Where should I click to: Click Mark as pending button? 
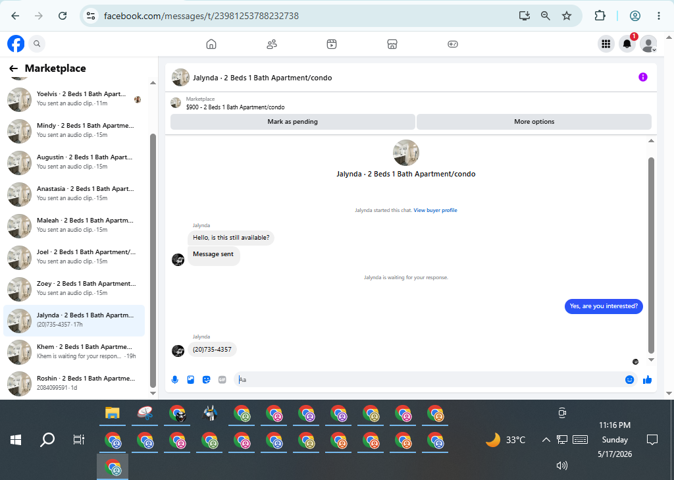(293, 122)
